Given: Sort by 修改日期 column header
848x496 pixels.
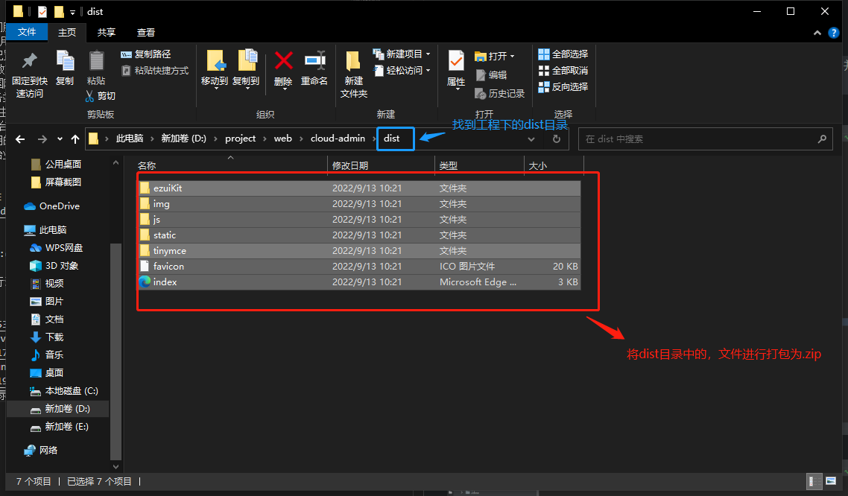Looking at the screenshot, I should (382, 165).
